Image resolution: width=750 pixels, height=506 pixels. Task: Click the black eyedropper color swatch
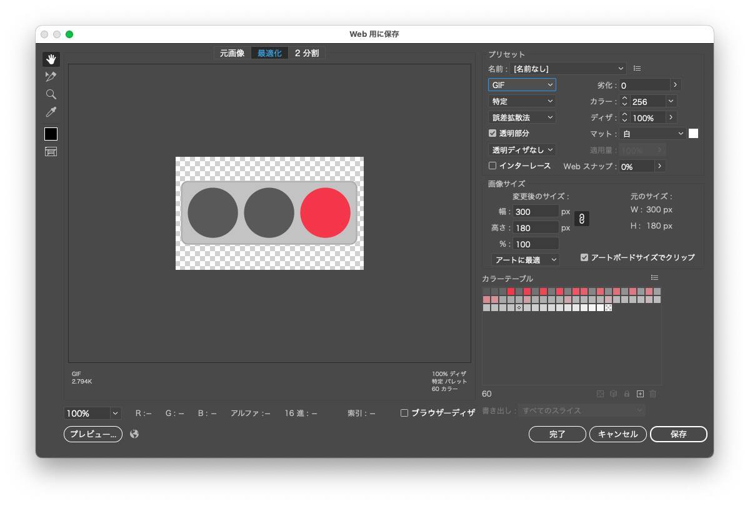(51, 134)
